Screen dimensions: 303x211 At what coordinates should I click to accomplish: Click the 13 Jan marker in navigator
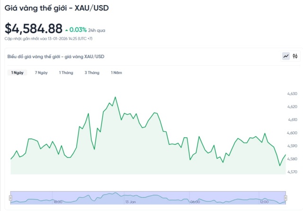(x=131, y=202)
